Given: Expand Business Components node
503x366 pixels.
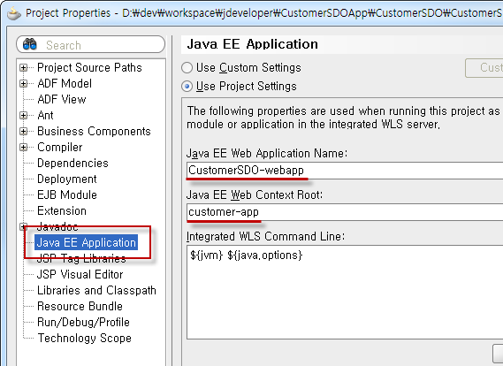Looking at the screenshot, I should [x=23, y=131].
